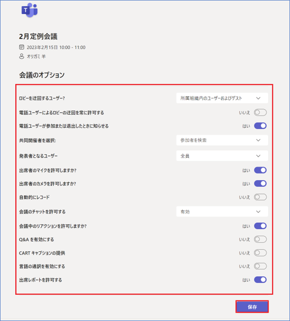Click the 2月定例会議 meeting title
The height and width of the screenshot is (321, 290).
(x=38, y=36)
